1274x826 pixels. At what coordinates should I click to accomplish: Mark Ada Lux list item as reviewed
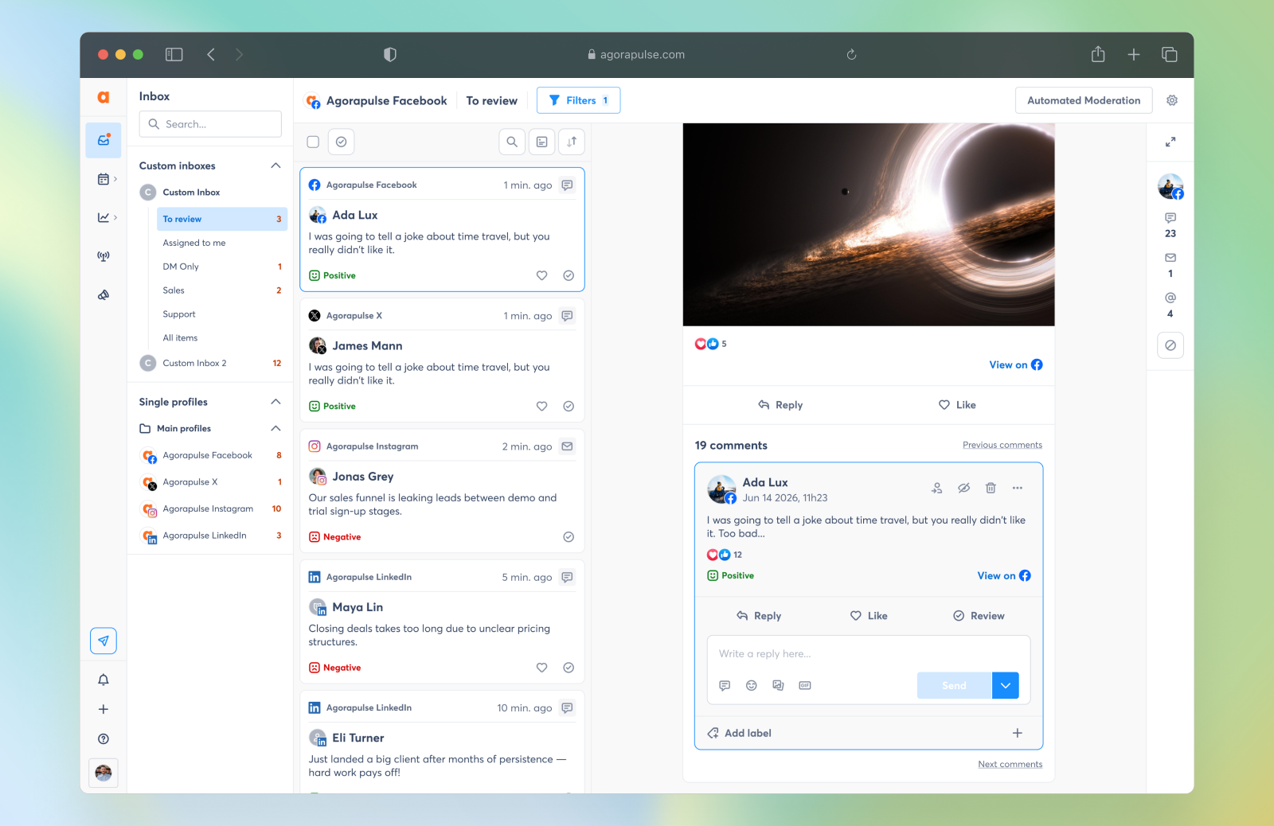pos(569,275)
